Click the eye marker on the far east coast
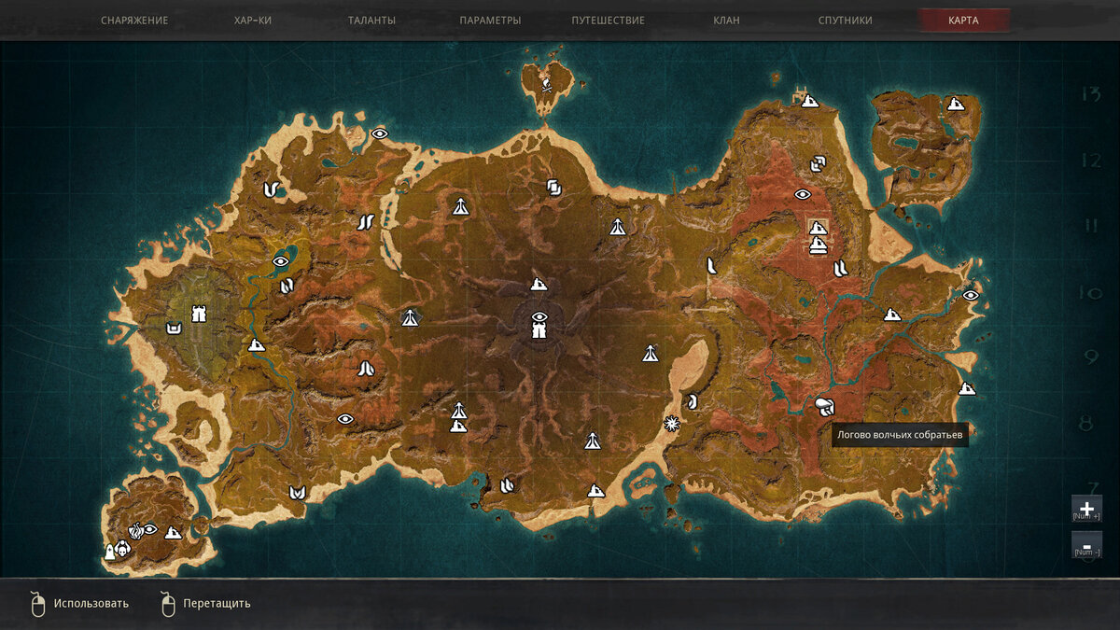Image resolution: width=1120 pixels, height=630 pixels. [x=971, y=295]
